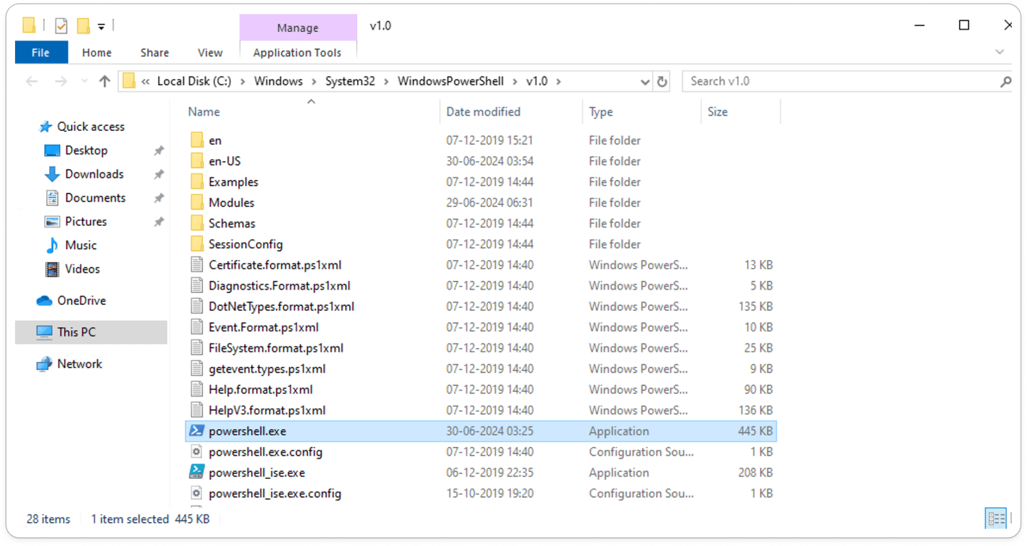
Task: Go forward with the Forward arrow
Action: (61, 81)
